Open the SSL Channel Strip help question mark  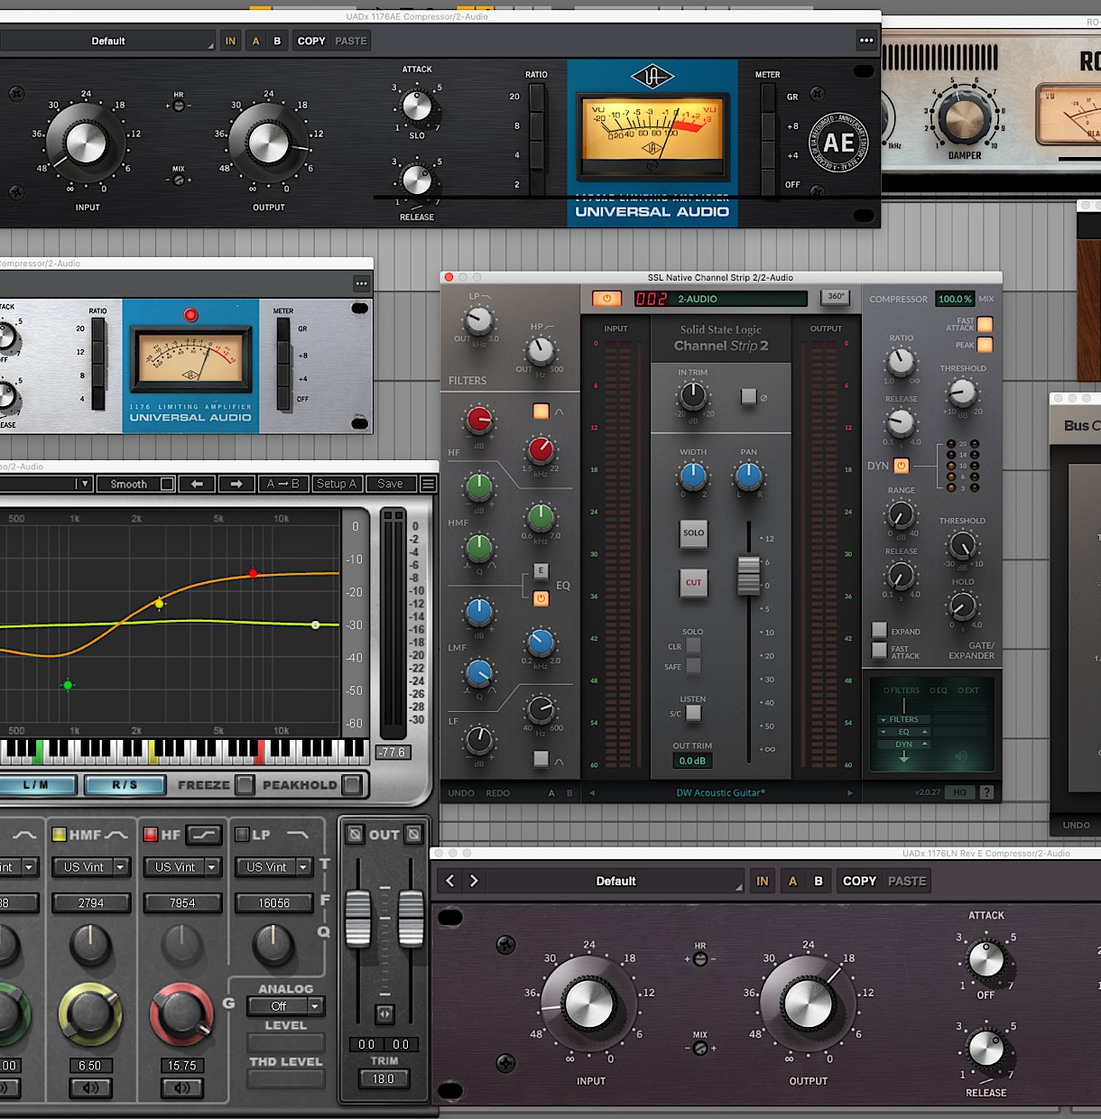click(x=986, y=792)
